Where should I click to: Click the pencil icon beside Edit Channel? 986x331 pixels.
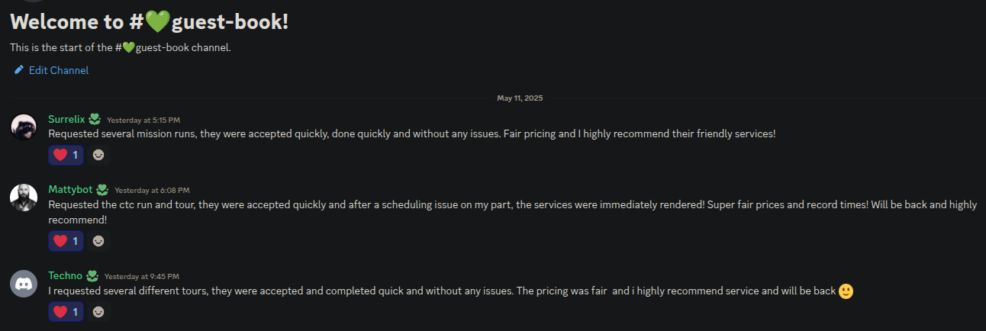18,70
